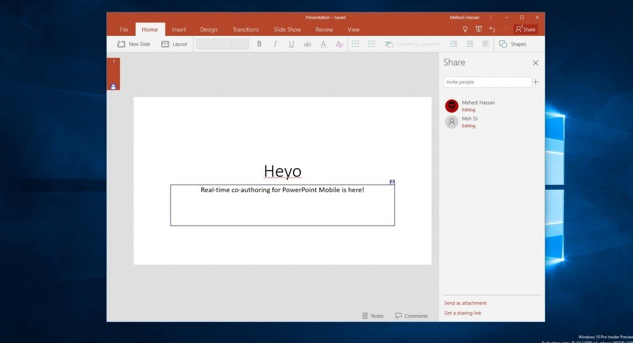Close the Share pane

click(535, 62)
